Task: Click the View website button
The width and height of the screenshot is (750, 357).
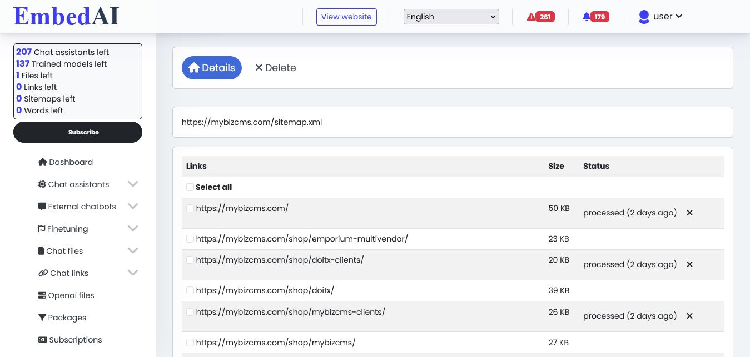Action: 346,17
